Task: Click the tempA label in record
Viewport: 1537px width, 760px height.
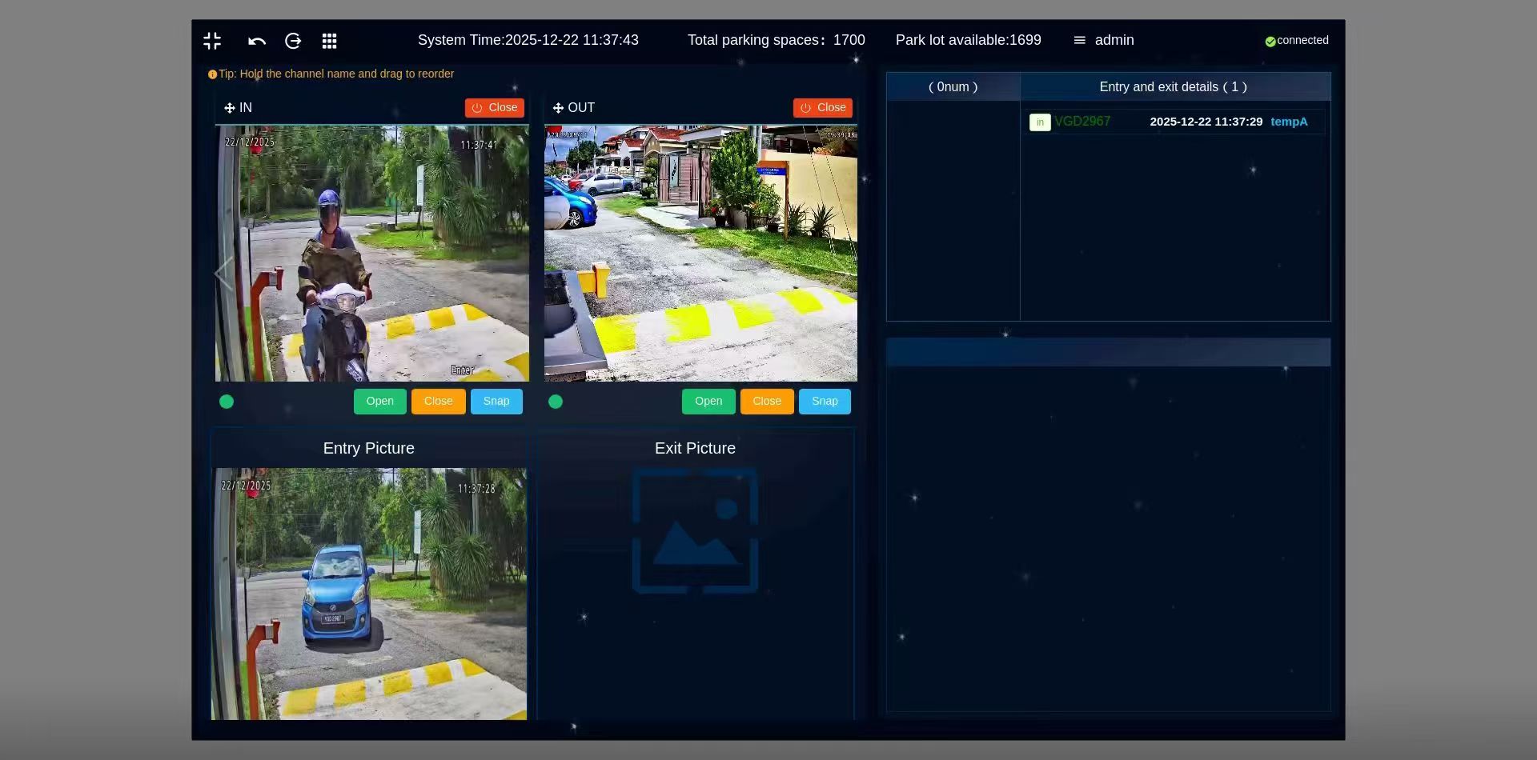Action: 1289,122
